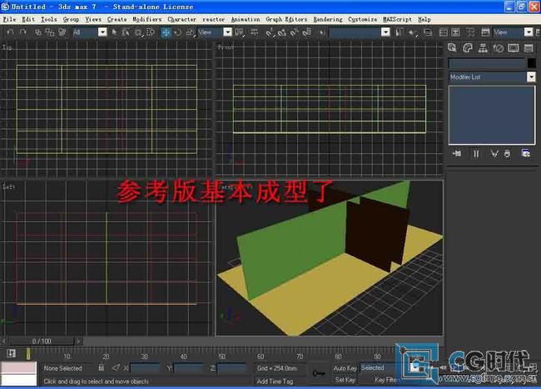Open the MAXScript menu
The width and height of the screenshot is (541, 389).
397,19
